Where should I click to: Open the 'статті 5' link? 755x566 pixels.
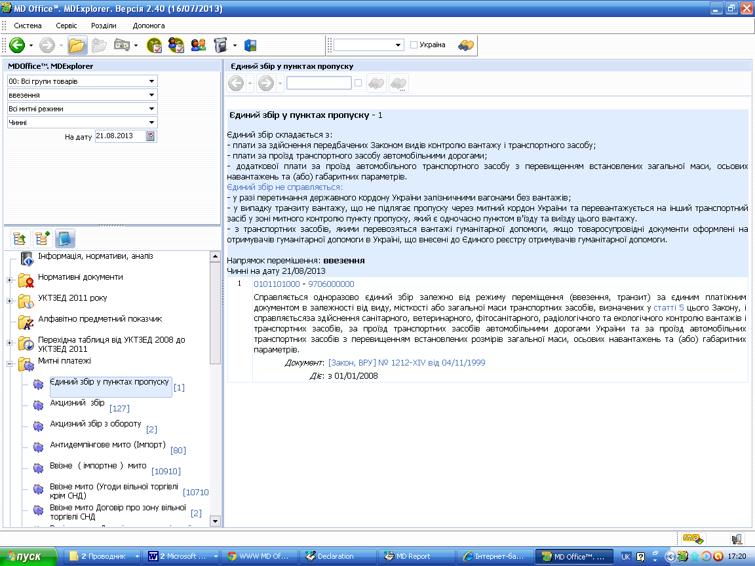point(668,307)
